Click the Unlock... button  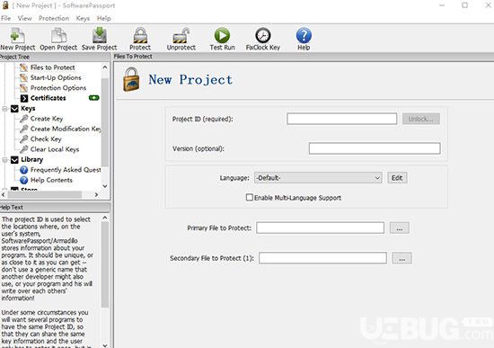pos(421,119)
